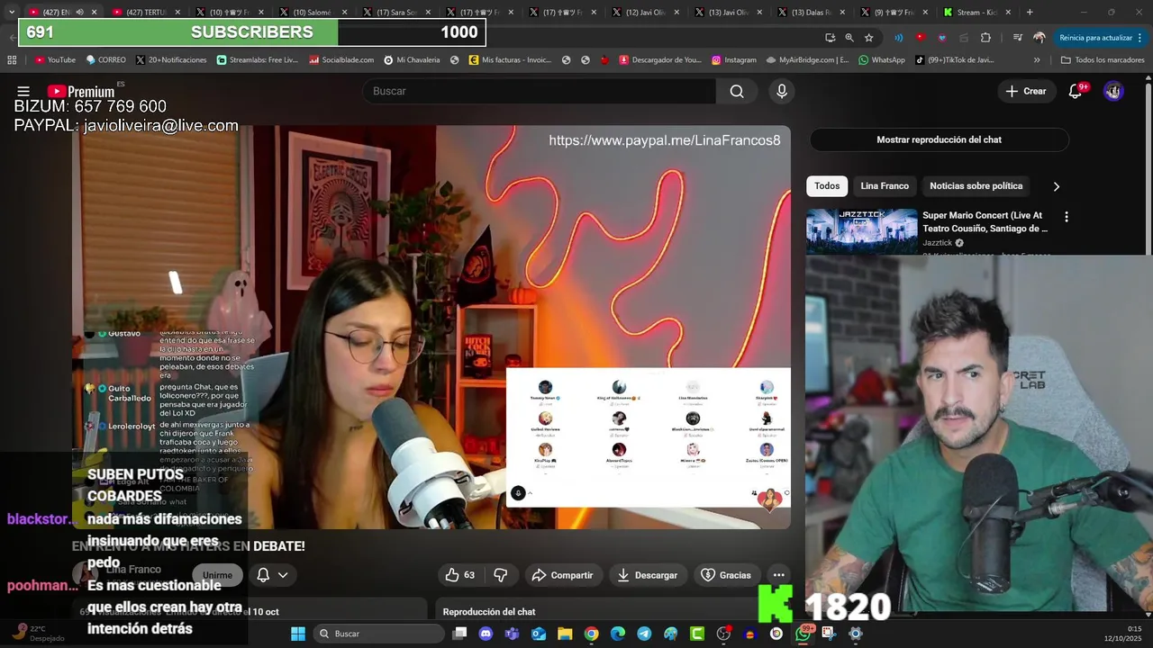The height and width of the screenshot is (648, 1153).
Task: Select the Todos filter chip
Action: coord(827,186)
